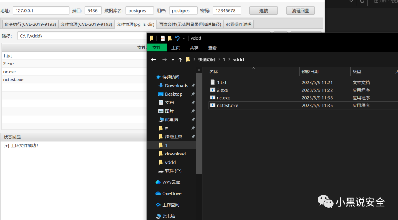
Task: Open OneDrive in the navigation pane
Action: click(x=172, y=193)
